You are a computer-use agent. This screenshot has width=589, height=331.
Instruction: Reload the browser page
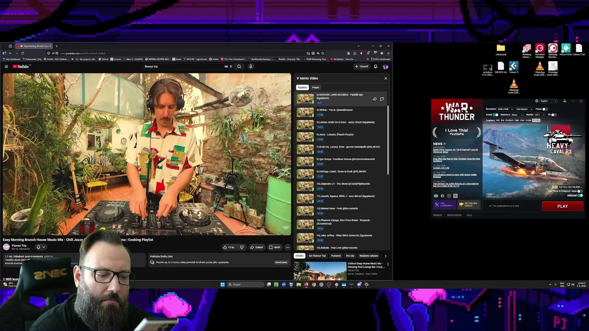[23, 53]
